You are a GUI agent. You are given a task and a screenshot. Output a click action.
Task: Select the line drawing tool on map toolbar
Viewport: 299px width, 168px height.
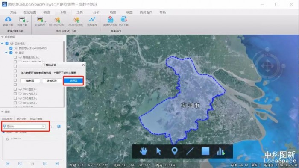pos(190,151)
